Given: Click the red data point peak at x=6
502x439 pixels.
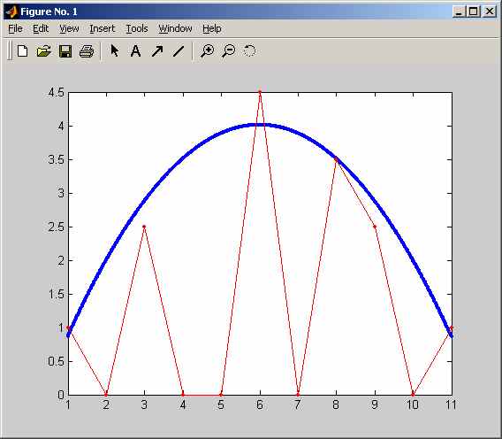Looking at the screenshot, I should [x=260, y=92].
